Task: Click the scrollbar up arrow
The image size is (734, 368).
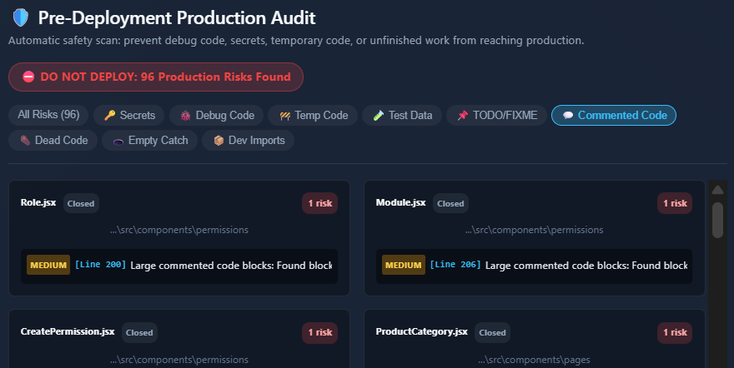Action: tap(717, 190)
